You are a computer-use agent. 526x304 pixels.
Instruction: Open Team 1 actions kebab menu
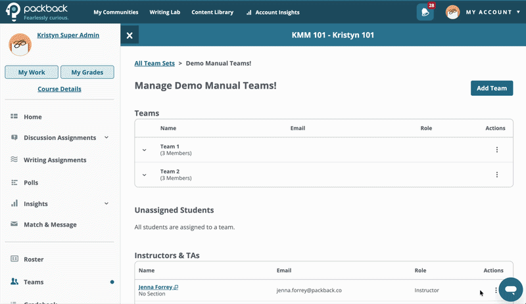coord(497,150)
